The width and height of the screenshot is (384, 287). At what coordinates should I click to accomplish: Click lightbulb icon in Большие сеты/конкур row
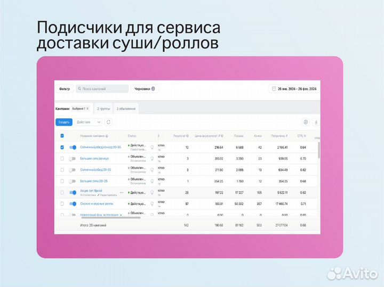click(152, 159)
